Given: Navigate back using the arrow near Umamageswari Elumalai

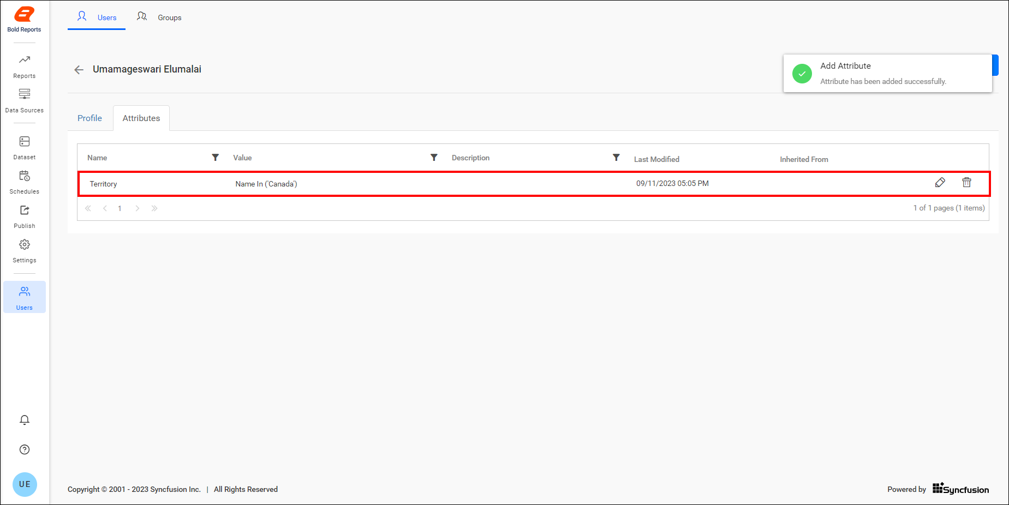Looking at the screenshot, I should tap(79, 69).
